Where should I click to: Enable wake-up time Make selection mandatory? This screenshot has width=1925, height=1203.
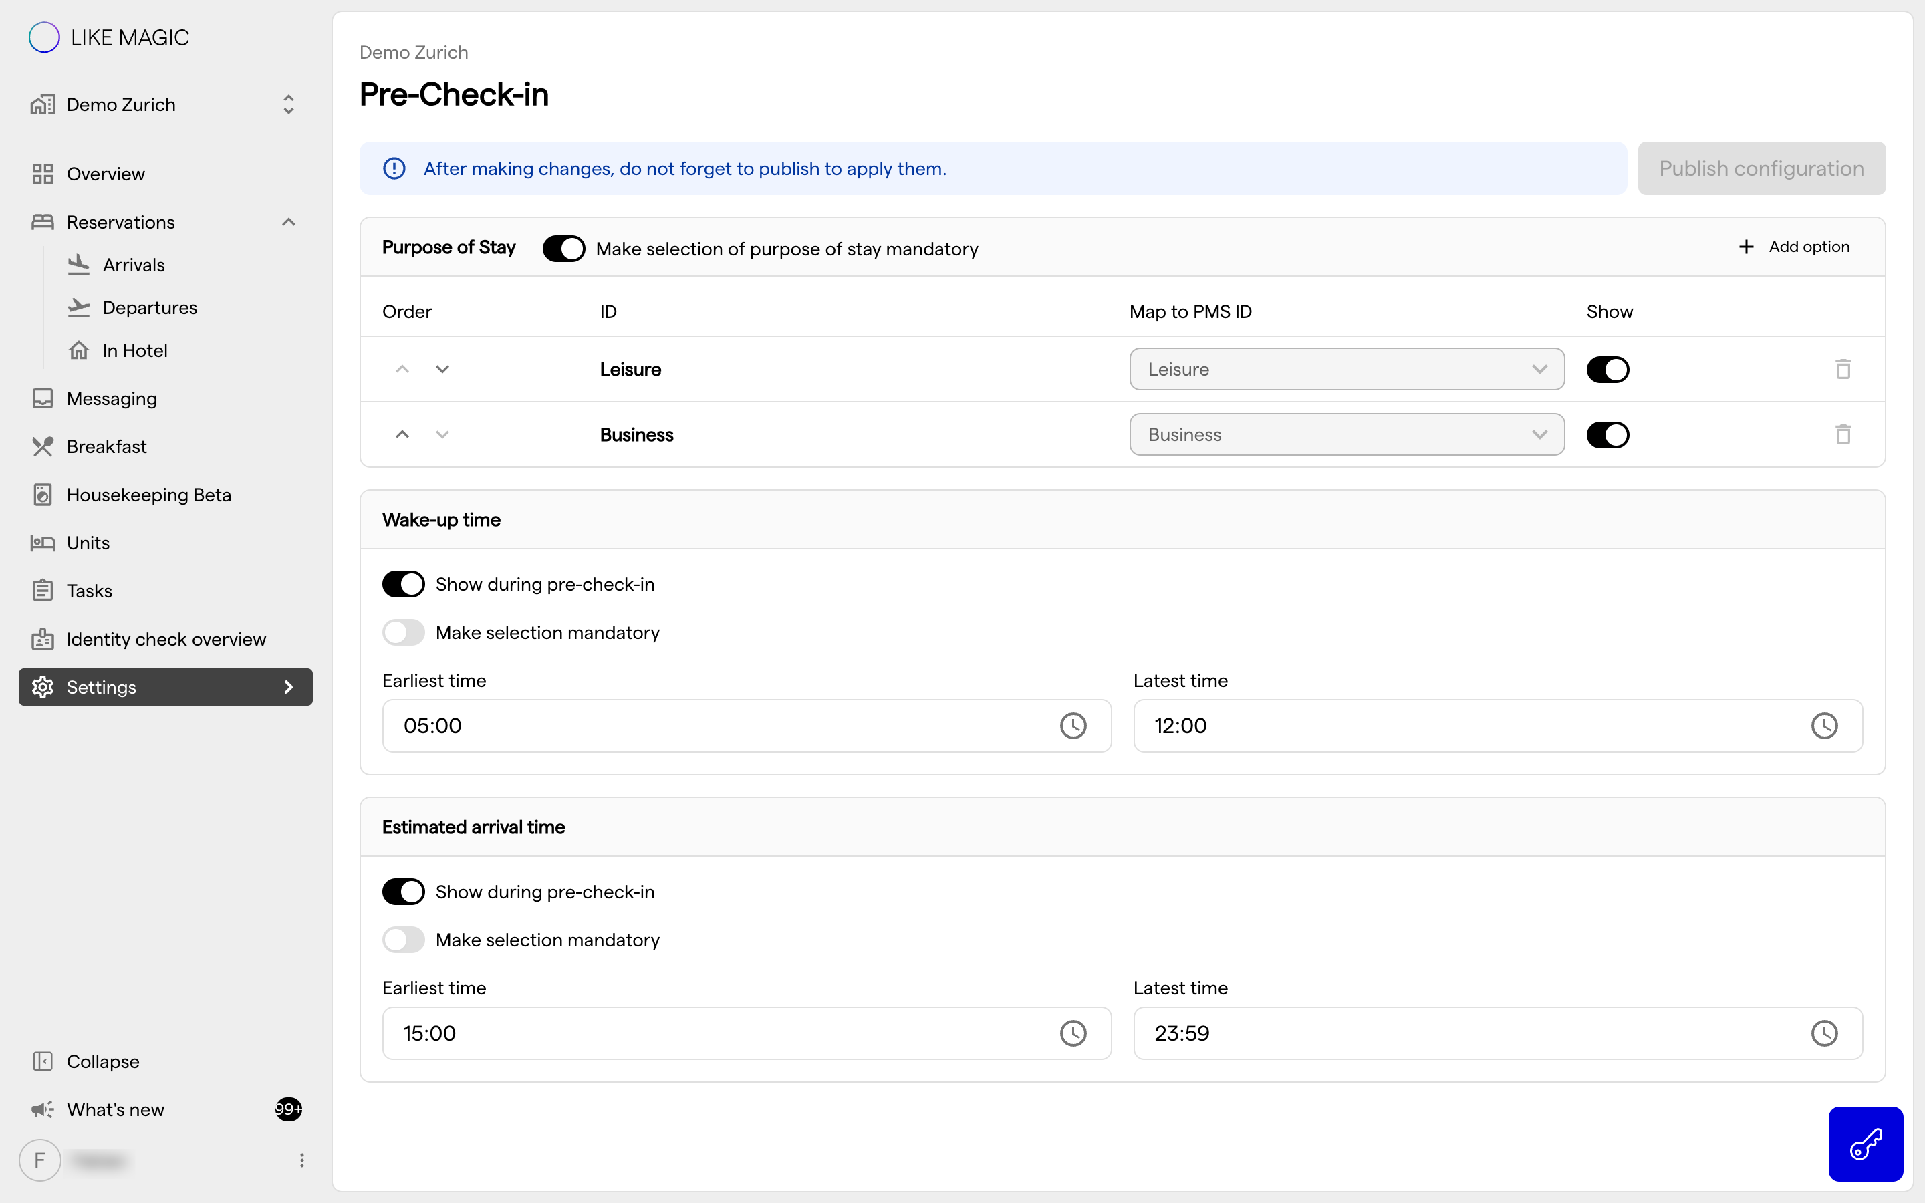403,632
